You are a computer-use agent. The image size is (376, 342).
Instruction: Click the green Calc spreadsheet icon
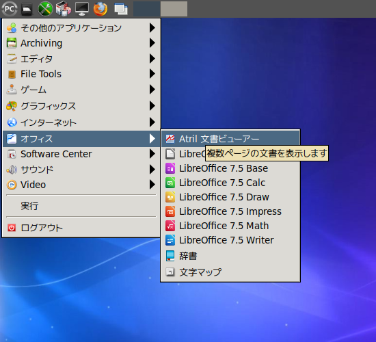(x=170, y=183)
